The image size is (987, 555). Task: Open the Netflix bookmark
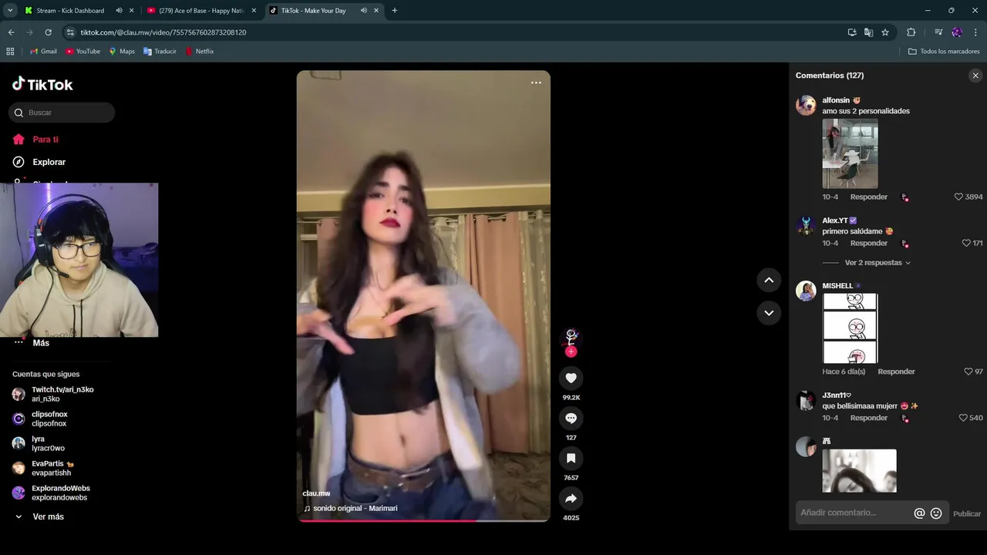[x=199, y=52]
